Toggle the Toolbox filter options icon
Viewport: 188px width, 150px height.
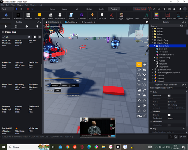pos(39,37)
